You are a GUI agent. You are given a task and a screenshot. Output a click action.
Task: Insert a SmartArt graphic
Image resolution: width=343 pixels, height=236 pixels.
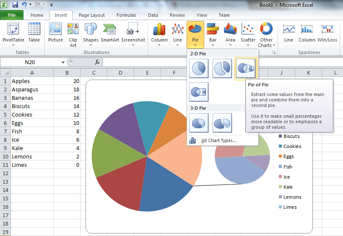pyautogui.click(x=110, y=32)
